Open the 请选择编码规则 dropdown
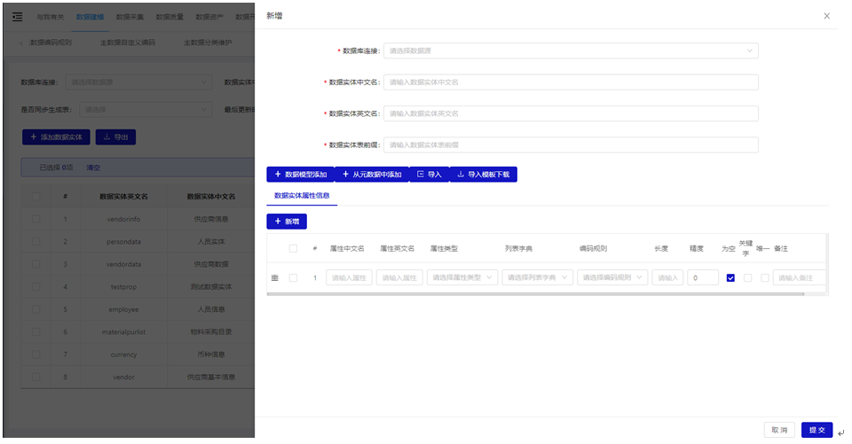The image size is (852, 444). point(611,278)
